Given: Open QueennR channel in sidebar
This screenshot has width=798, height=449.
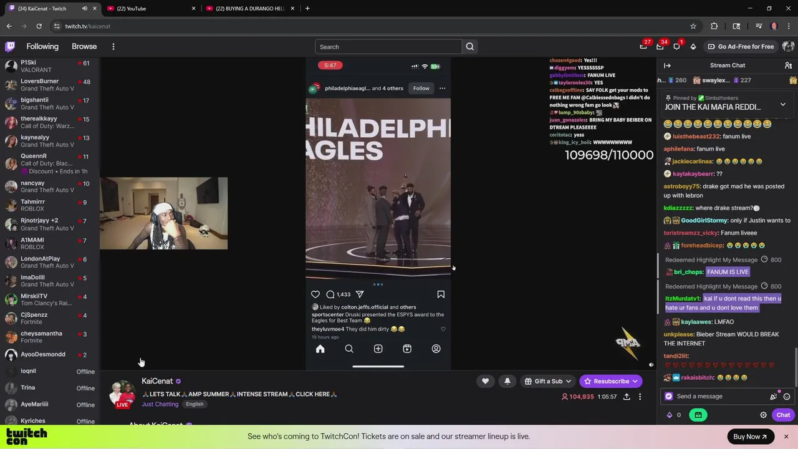Looking at the screenshot, I should [50, 163].
